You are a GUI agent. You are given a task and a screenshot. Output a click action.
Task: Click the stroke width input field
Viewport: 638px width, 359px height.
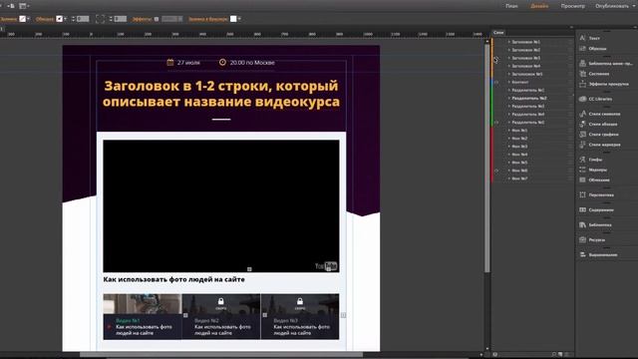pos(83,19)
